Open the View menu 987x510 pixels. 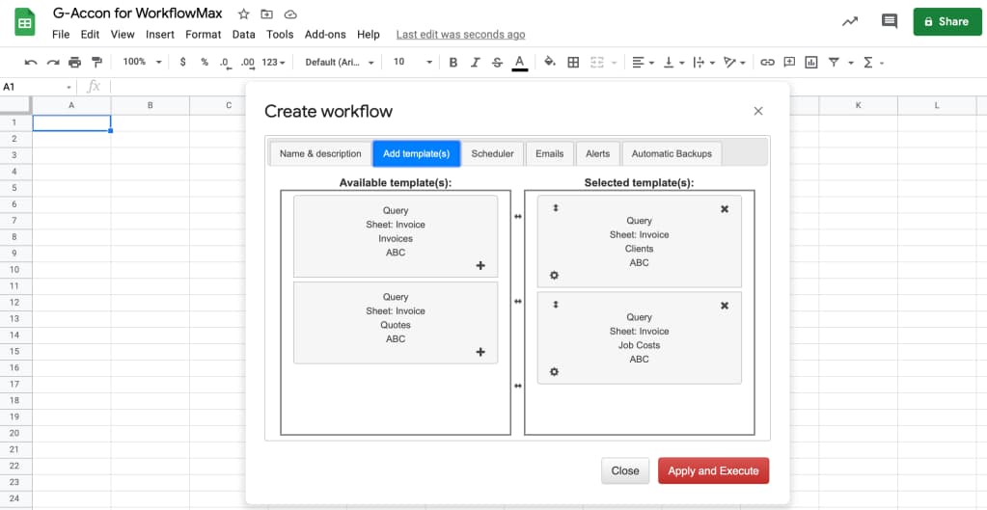coord(123,35)
